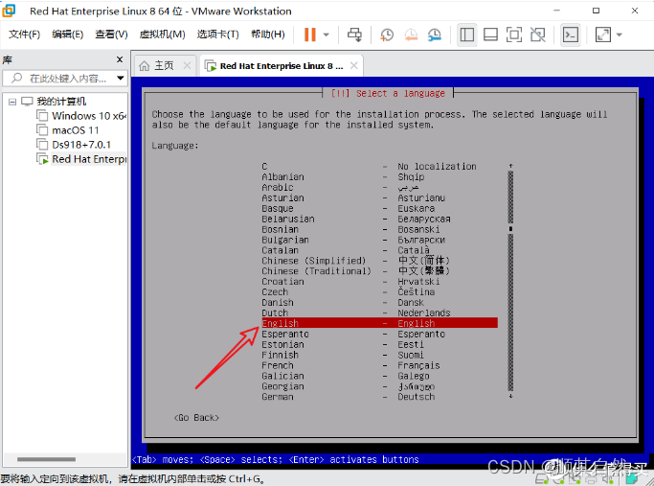654x486 pixels.
Task: Collapse the 我的计算机 tree node
Action: click(x=12, y=102)
